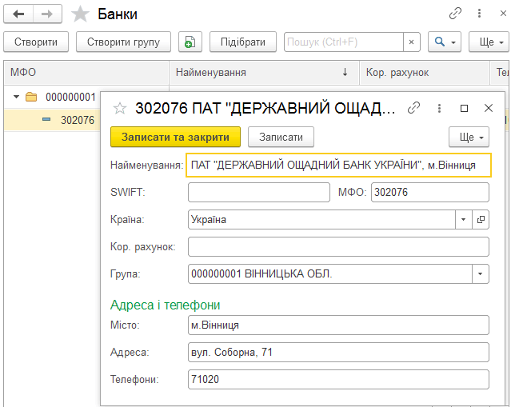
Task: Close the bank card dialog
Action: pos(488,108)
